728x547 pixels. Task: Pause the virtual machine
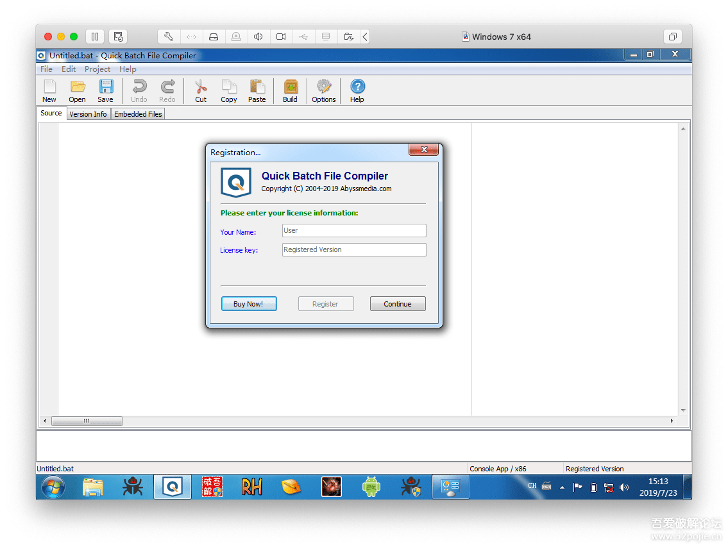tap(95, 37)
